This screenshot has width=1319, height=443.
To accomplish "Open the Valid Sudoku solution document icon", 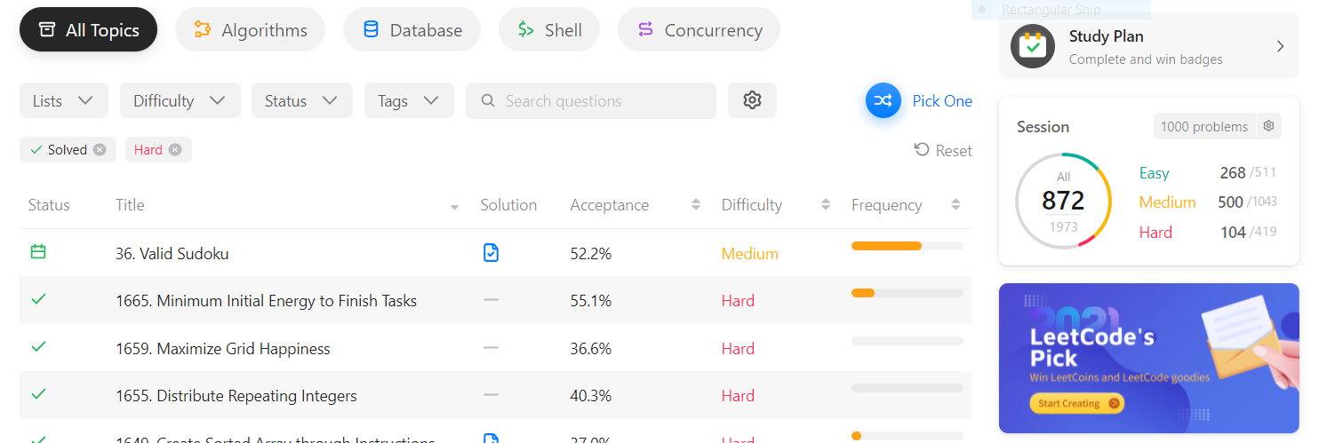I will coord(491,253).
